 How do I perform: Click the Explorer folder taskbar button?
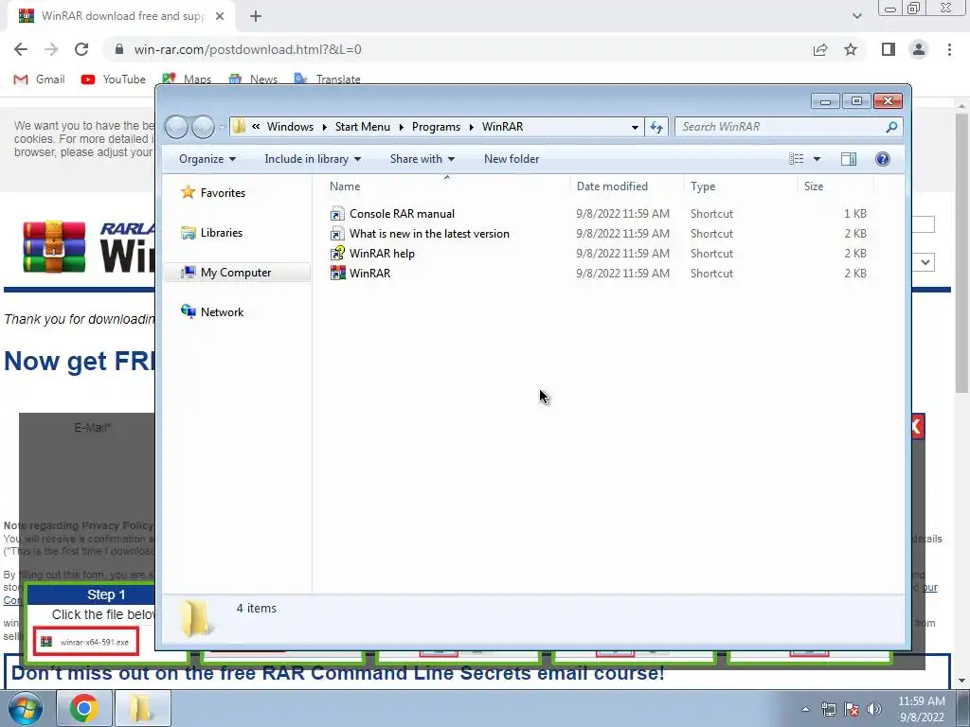pyautogui.click(x=142, y=708)
